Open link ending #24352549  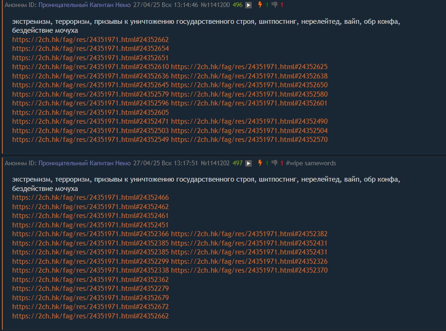[91, 140]
